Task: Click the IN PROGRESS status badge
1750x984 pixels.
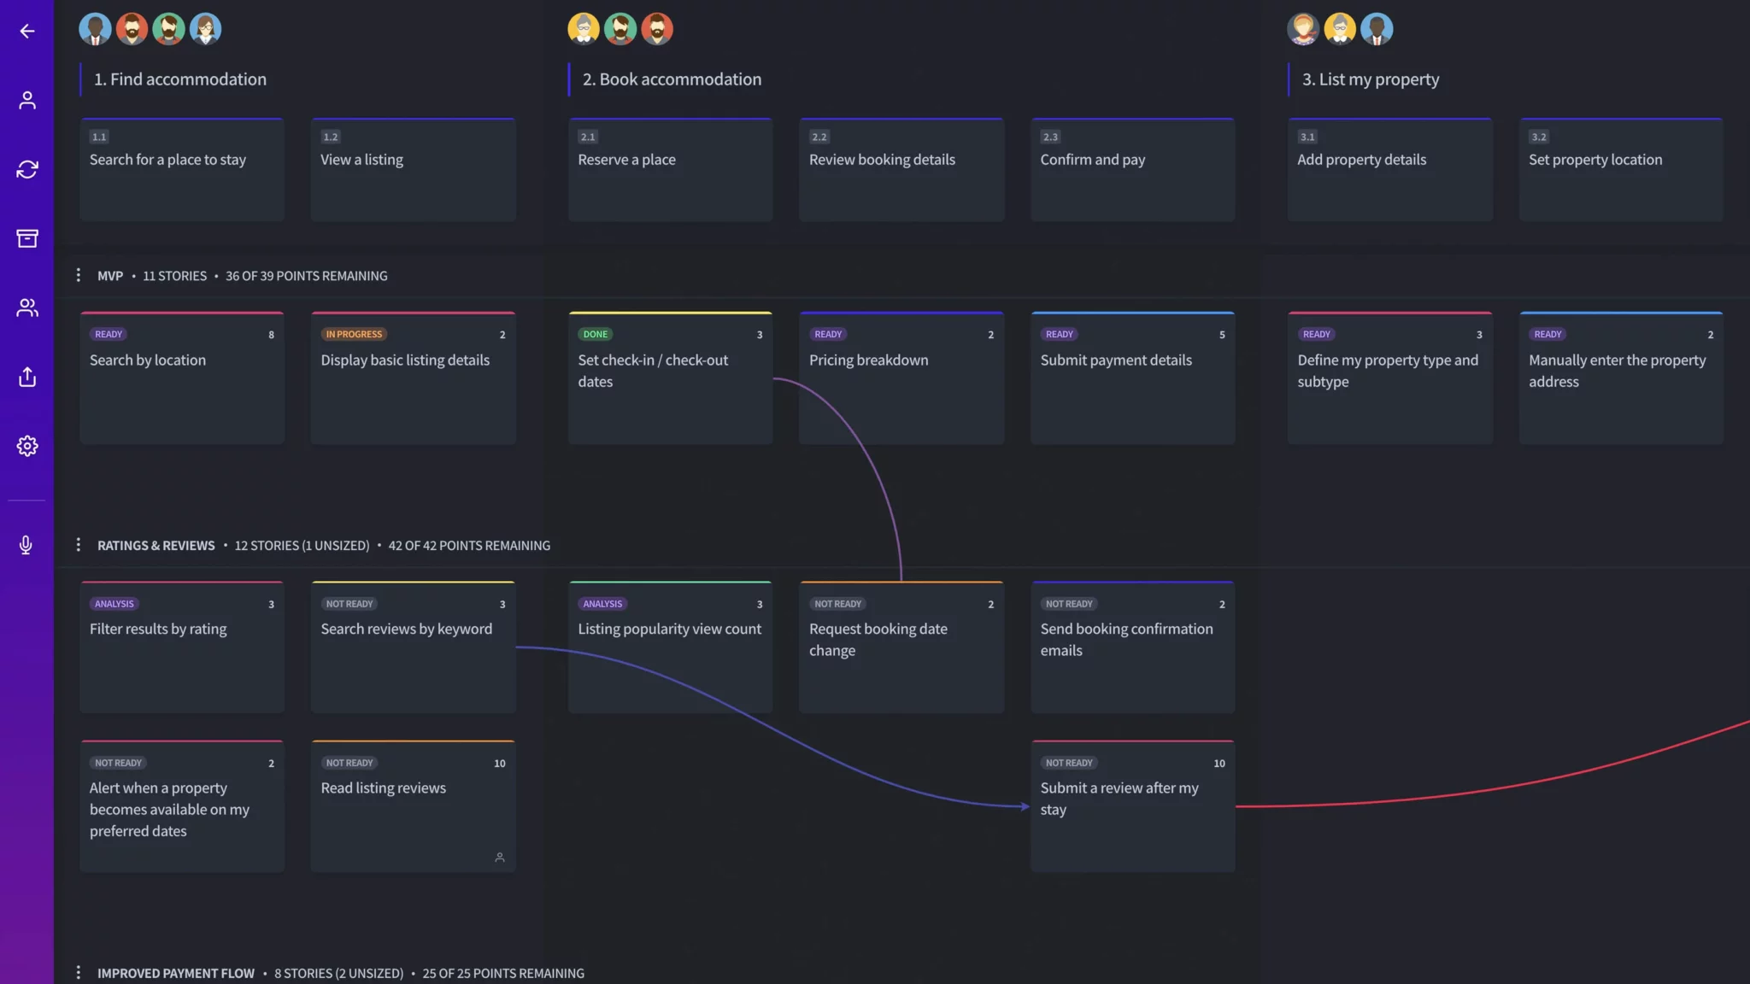Action: tap(354, 335)
